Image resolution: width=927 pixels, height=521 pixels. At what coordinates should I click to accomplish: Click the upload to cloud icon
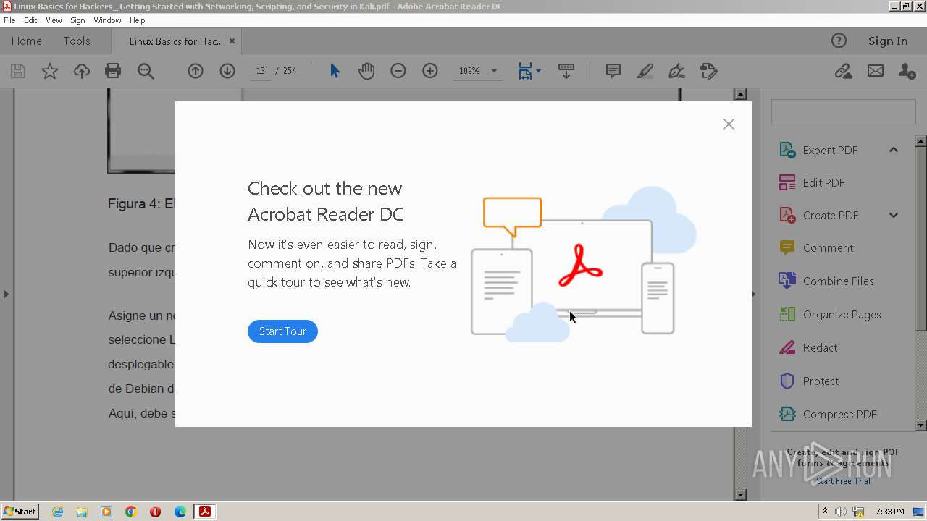click(x=82, y=71)
